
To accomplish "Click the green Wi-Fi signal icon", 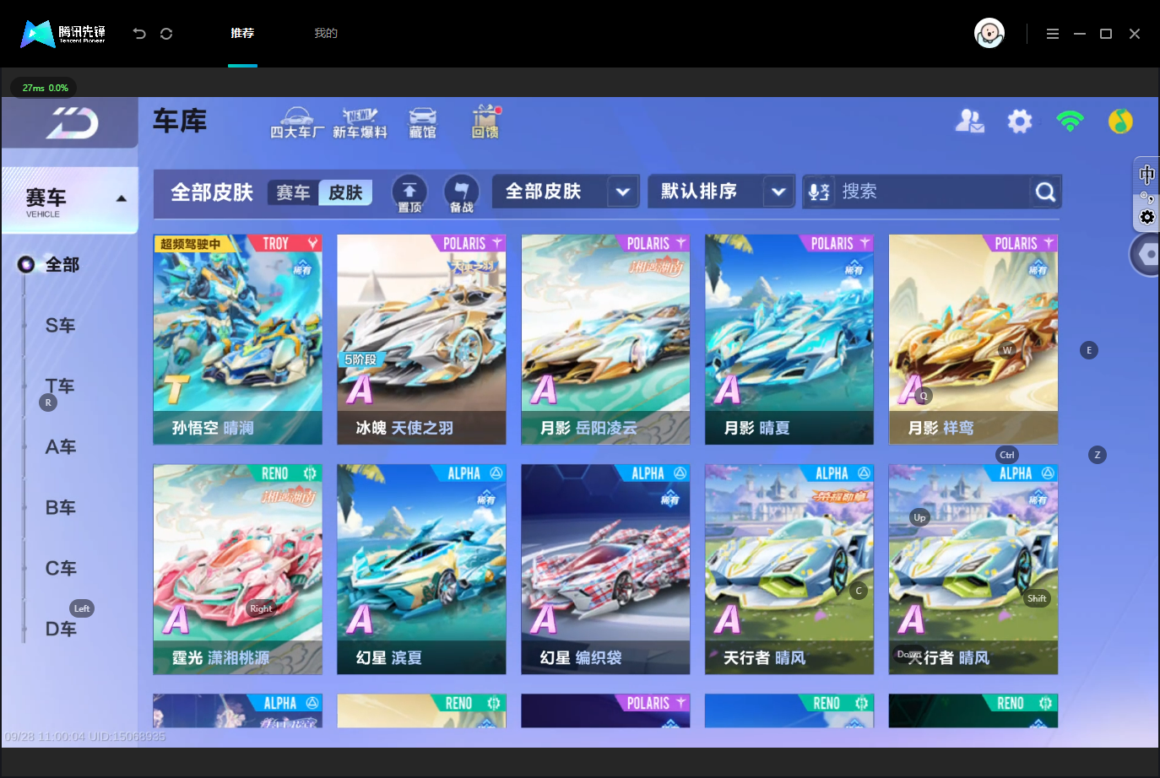I will click(x=1070, y=122).
